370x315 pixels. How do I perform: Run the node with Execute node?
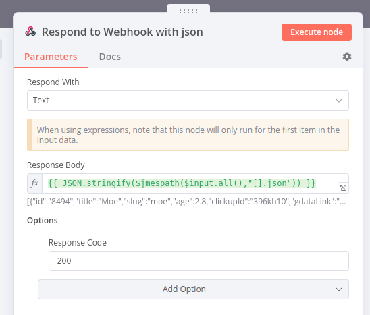coord(317,32)
